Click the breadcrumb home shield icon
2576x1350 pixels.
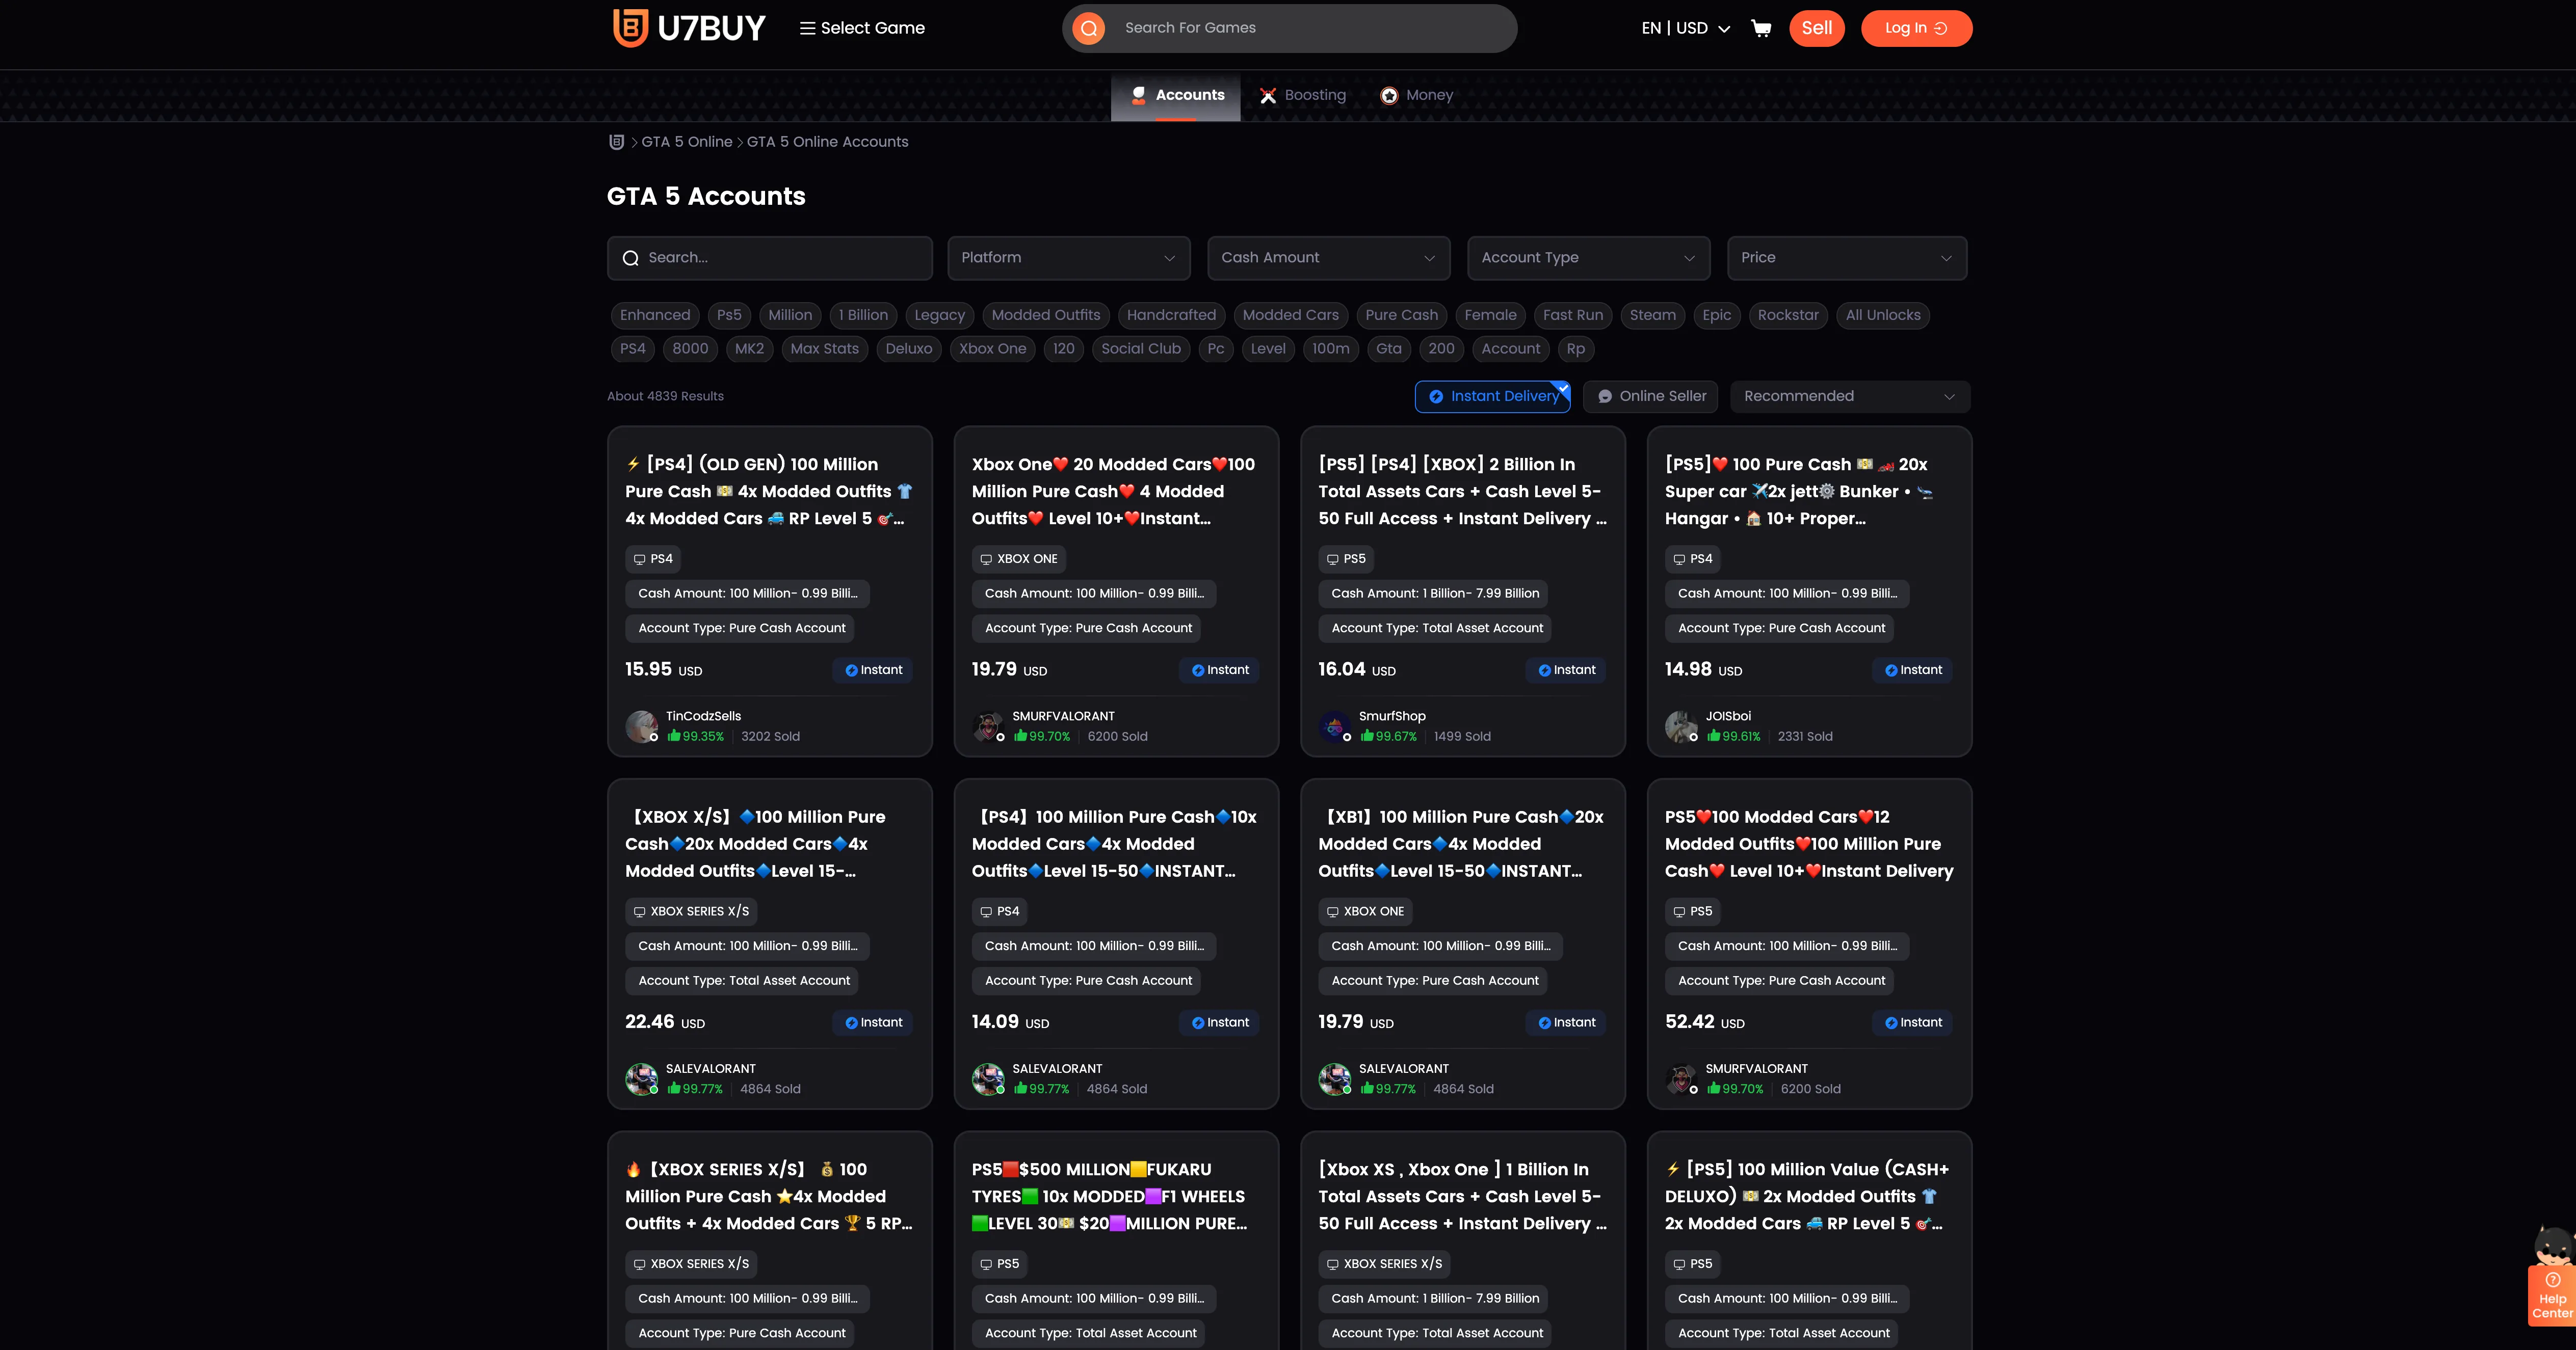click(x=617, y=142)
